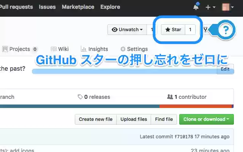Edit the repository description
This screenshot has height=152, width=243.
point(225,69)
